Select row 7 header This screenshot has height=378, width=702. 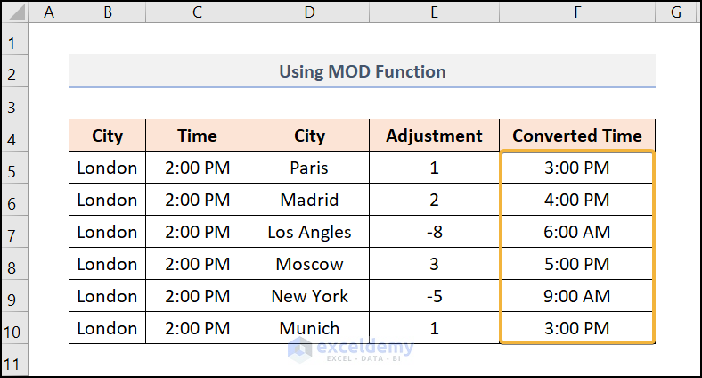coord(14,233)
